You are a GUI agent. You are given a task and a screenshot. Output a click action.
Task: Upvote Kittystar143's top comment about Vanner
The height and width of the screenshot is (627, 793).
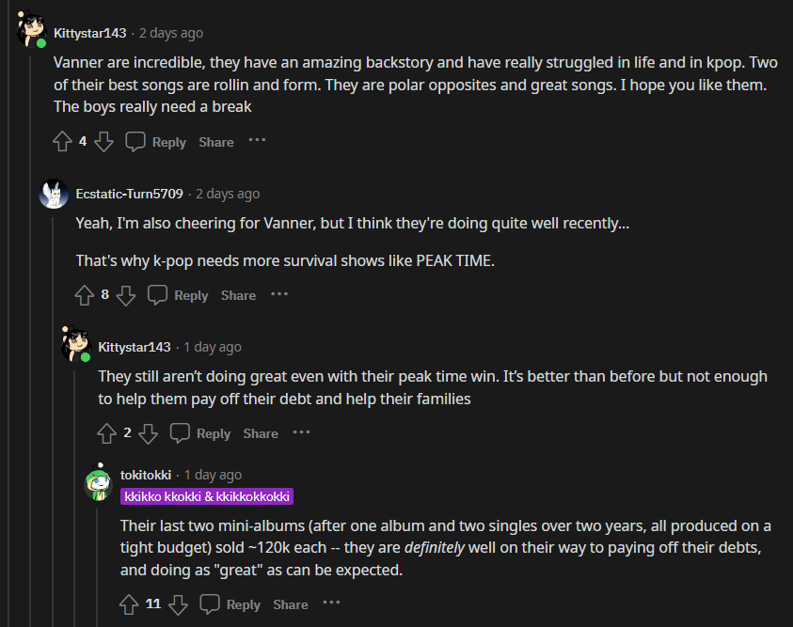[62, 142]
